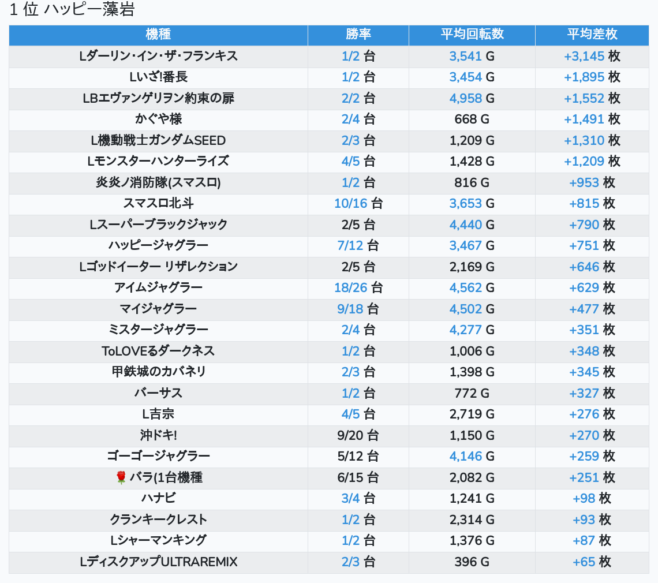Select the 沖ドキ! machine name
This screenshot has height=583, width=658.
(158, 436)
